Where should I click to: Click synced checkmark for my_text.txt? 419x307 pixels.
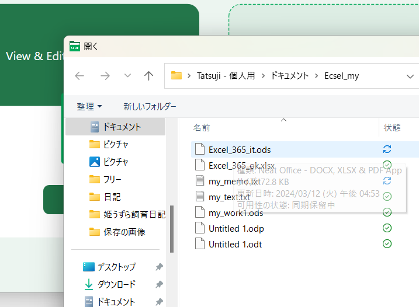tap(387, 197)
